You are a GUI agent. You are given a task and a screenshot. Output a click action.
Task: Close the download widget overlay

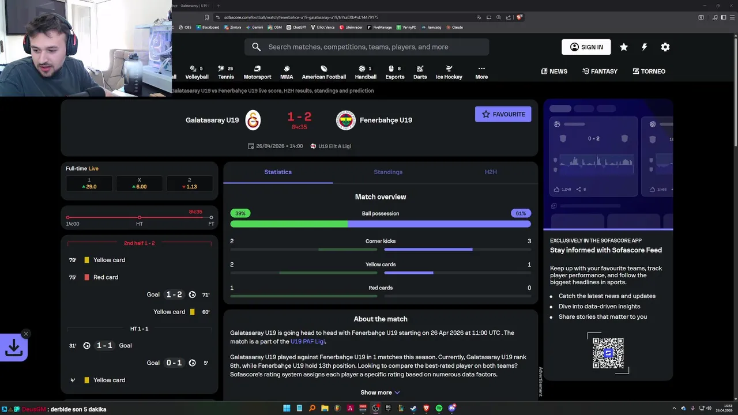point(26,334)
